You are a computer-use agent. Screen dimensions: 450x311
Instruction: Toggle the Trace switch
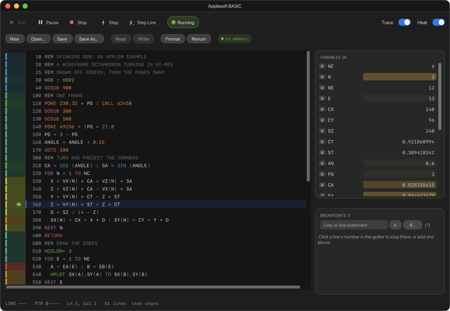click(x=404, y=22)
